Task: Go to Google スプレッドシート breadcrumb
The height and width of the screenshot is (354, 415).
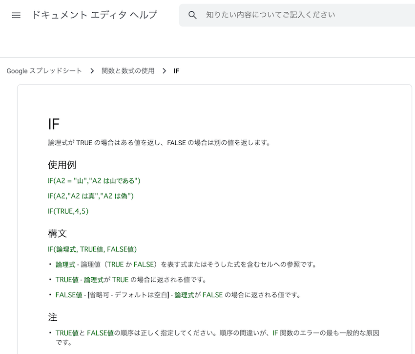Action: coord(44,71)
